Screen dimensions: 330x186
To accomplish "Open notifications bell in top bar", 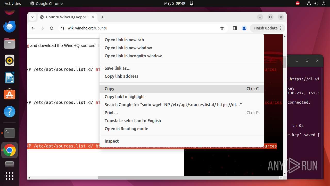I will coord(192,3).
